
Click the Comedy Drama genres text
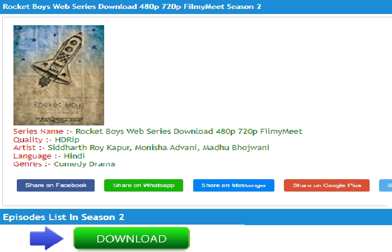85,164
